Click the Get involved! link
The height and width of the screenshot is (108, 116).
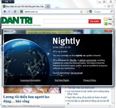pos(77,73)
